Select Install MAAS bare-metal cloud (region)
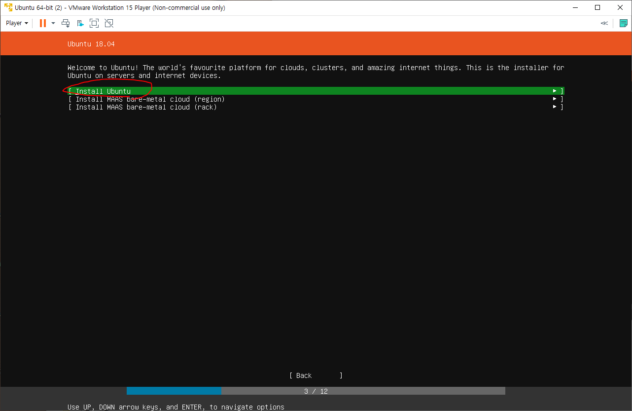The width and height of the screenshot is (632, 411). [316, 99]
